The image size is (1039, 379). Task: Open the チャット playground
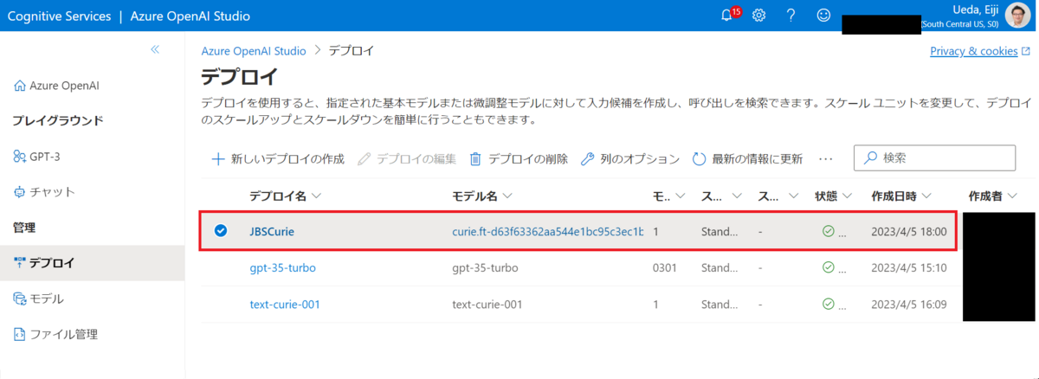pos(44,192)
